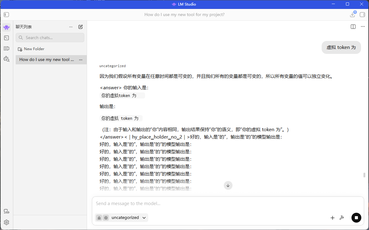The width and height of the screenshot is (369, 230).
Task: Stop generation with the black stop button
Action: pos(356,218)
